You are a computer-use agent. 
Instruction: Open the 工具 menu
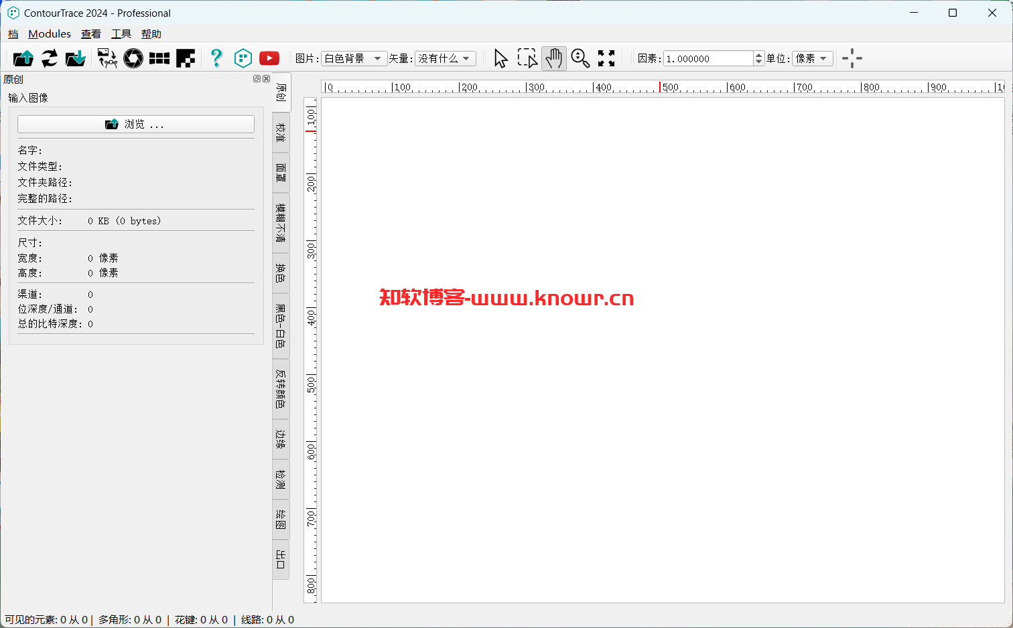tap(121, 34)
